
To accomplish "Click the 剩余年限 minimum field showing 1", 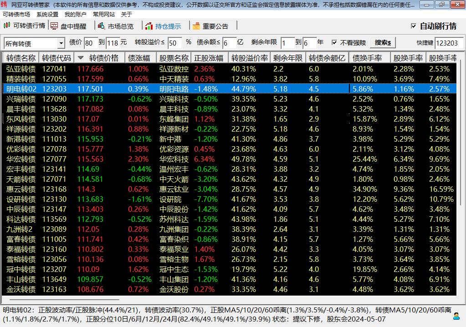I will click(287, 43).
